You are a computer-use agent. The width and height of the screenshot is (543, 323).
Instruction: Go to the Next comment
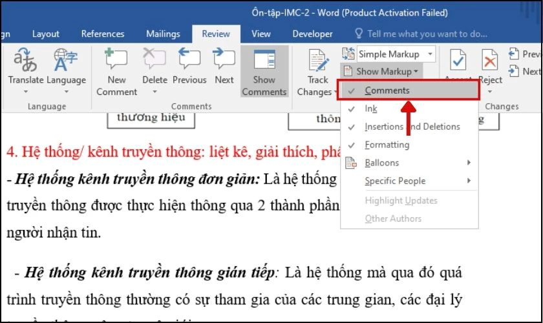224,67
